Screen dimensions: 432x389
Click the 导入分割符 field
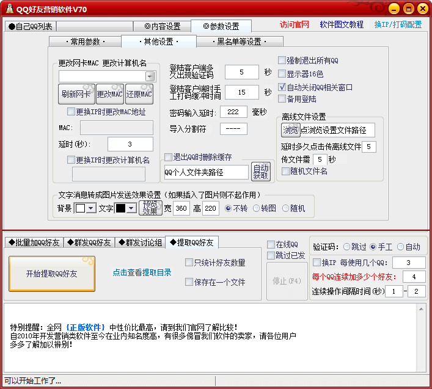point(233,129)
